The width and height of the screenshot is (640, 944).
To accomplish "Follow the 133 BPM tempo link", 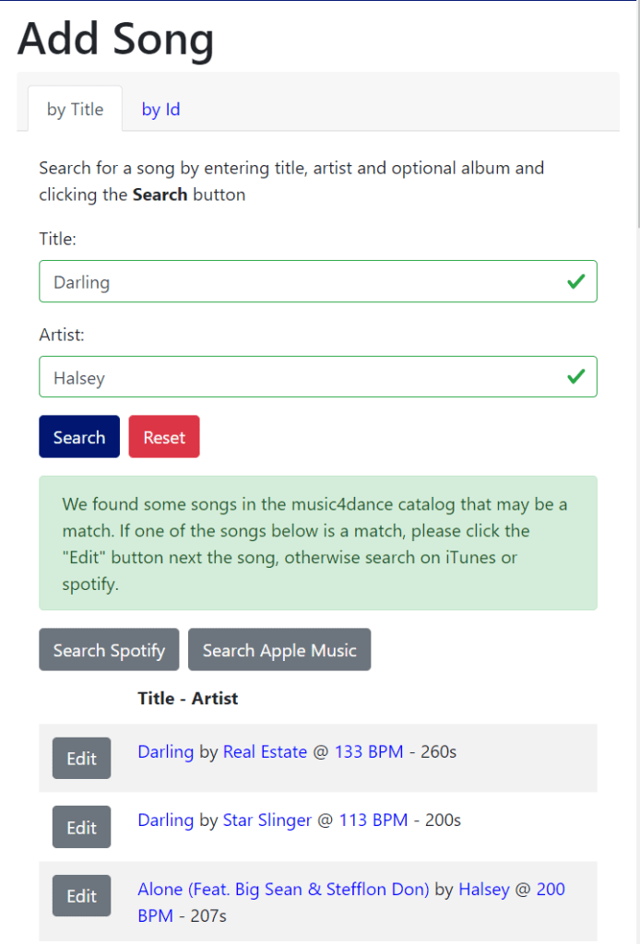I will (x=369, y=751).
